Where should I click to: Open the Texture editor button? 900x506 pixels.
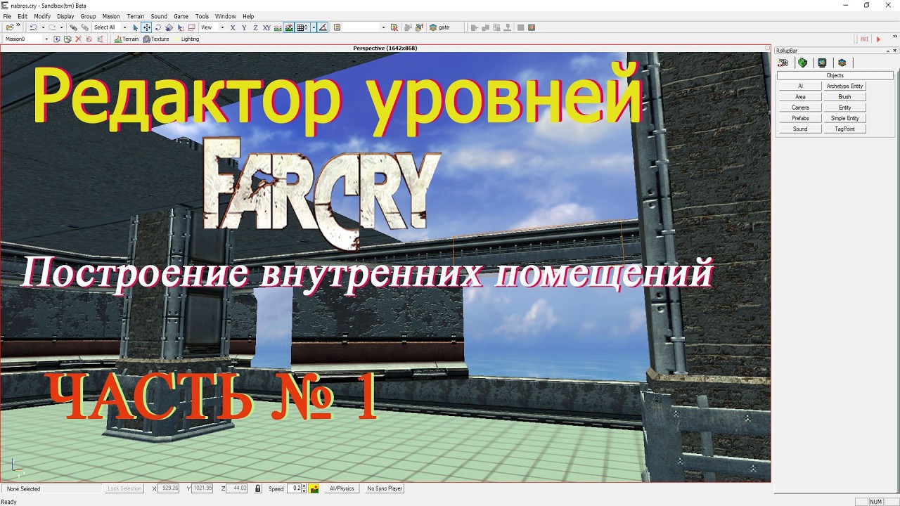pyautogui.click(x=156, y=39)
